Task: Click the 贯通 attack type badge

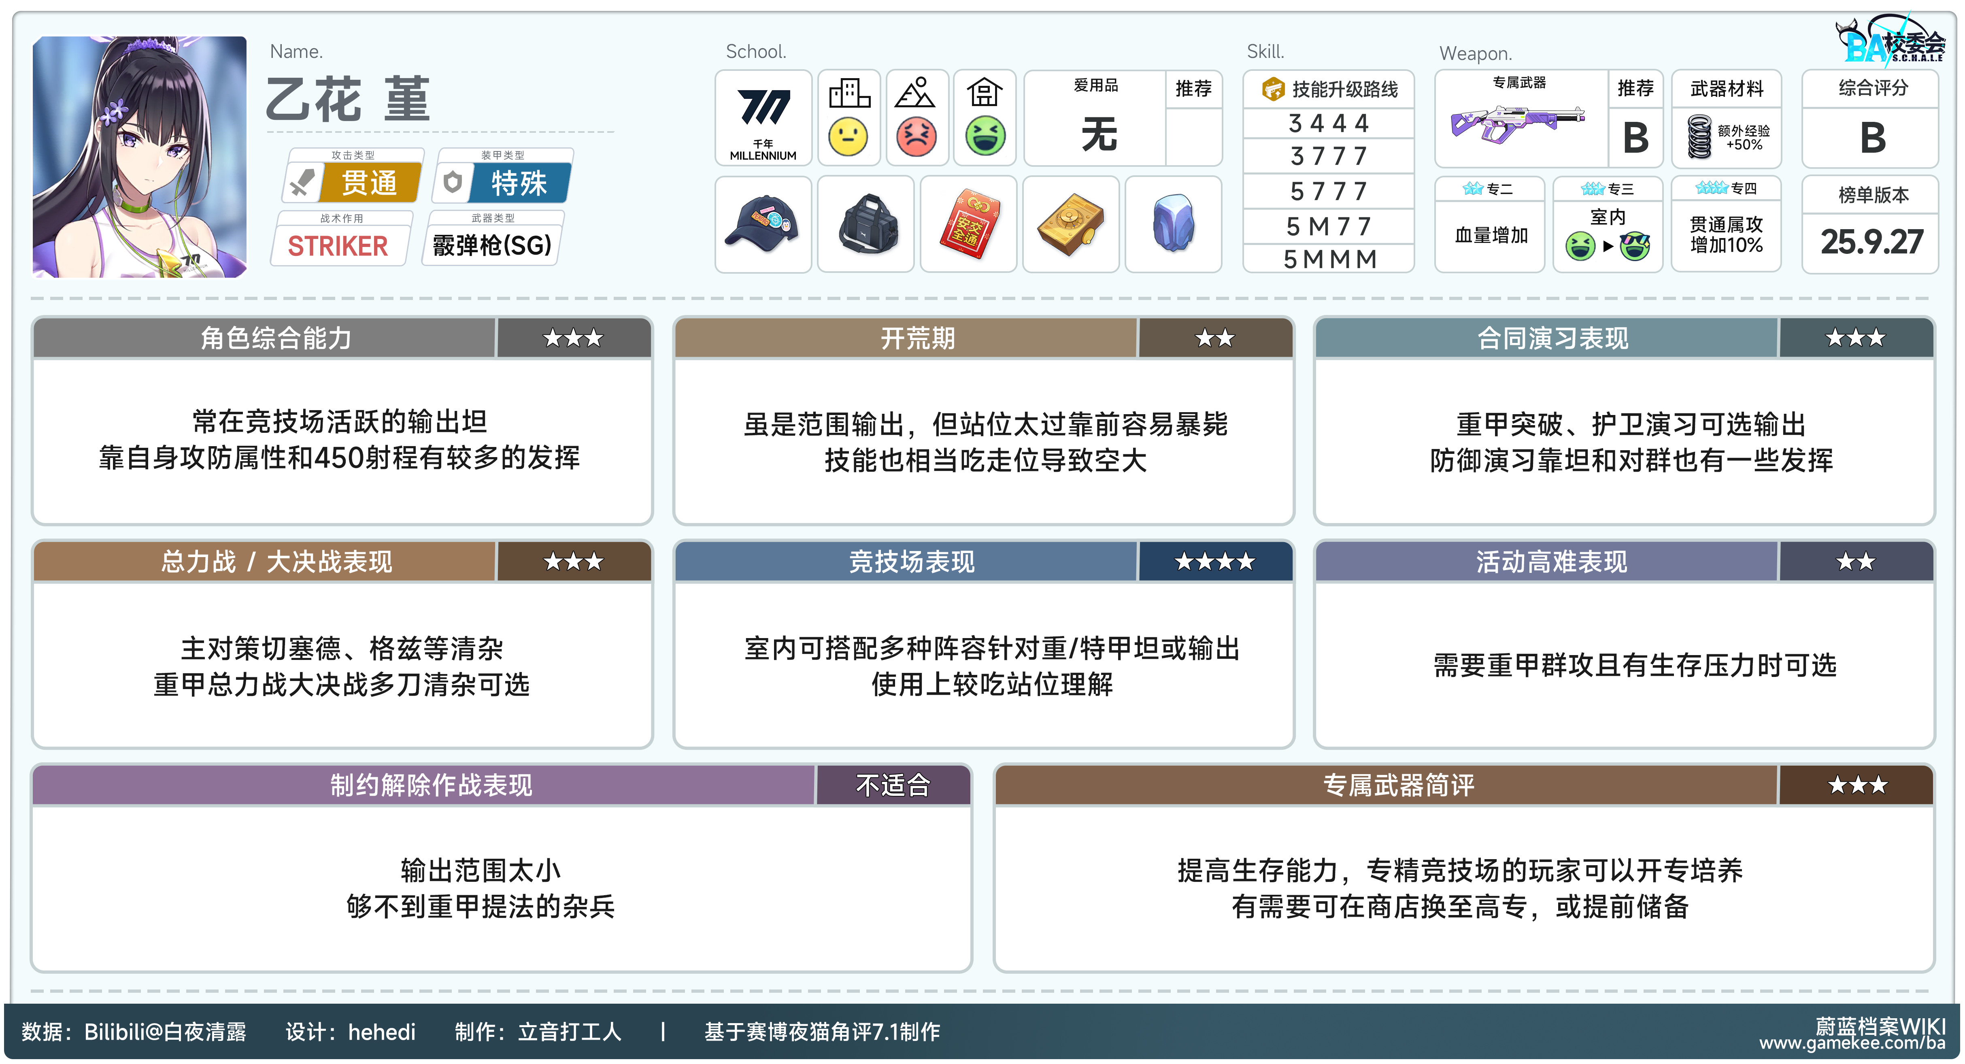Action: (369, 183)
